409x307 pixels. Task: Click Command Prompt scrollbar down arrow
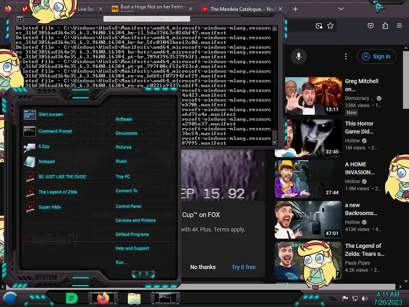pos(274,143)
